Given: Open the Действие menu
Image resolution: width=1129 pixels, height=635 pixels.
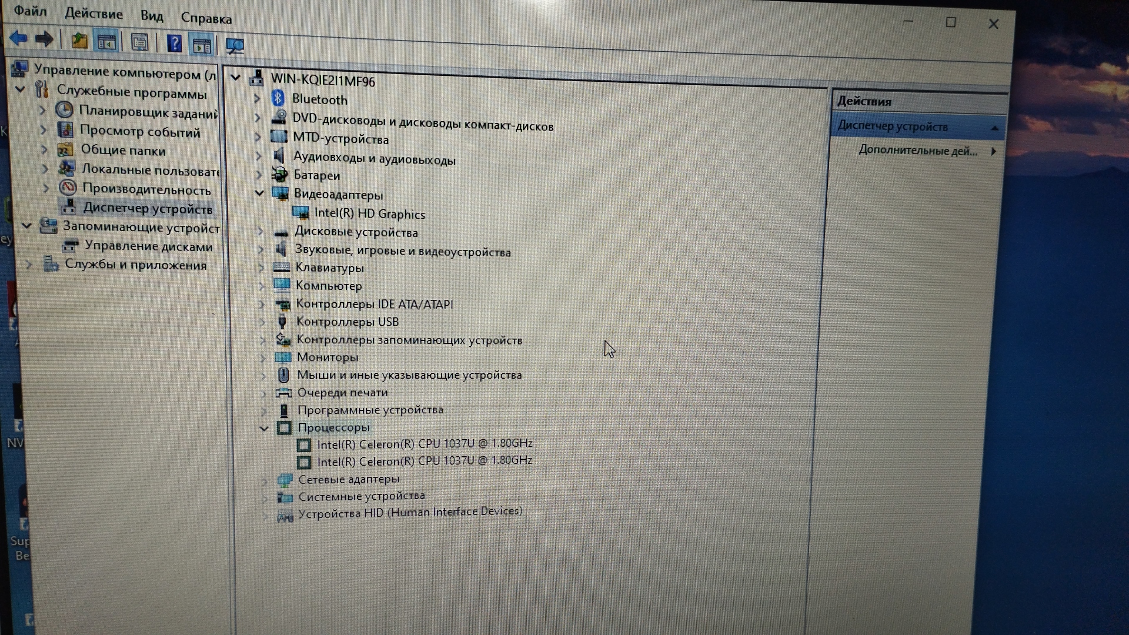Looking at the screenshot, I should pyautogui.click(x=93, y=14).
